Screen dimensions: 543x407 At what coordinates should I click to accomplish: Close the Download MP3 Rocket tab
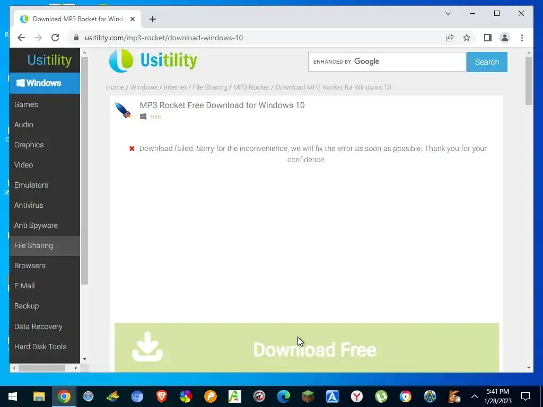tap(132, 19)
